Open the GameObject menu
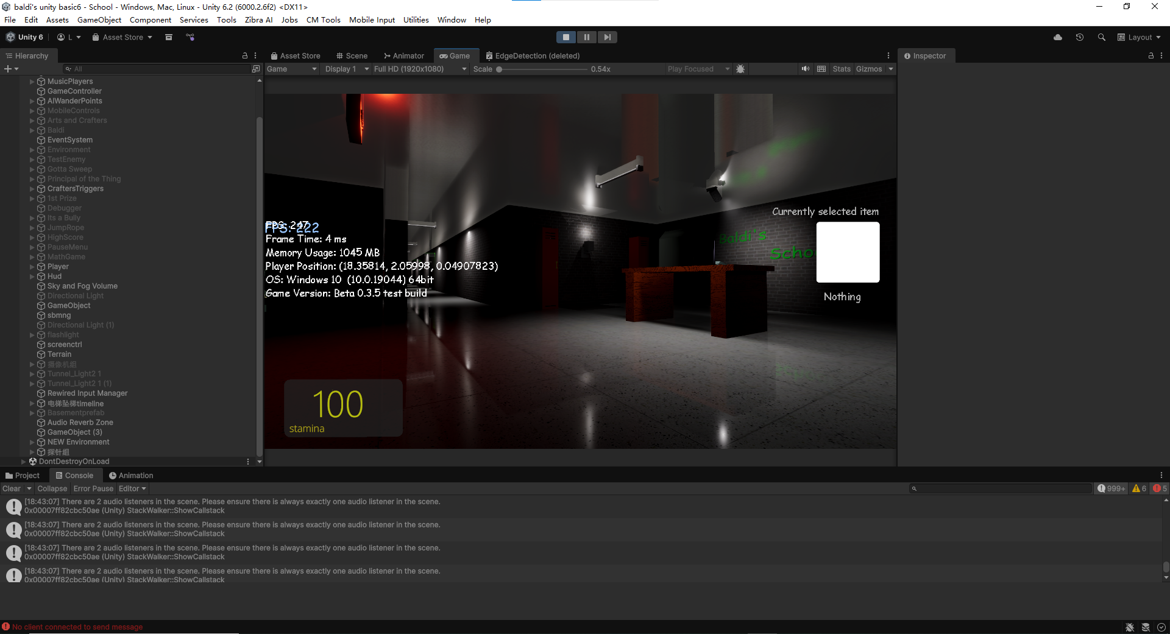The width and height of the screenshot is (1170, 634). (99, 19)
